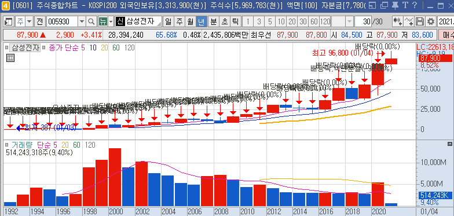This screenshot has width=454, height=216.
Task: Select interval 1 button
Action: tap(248, 21)
